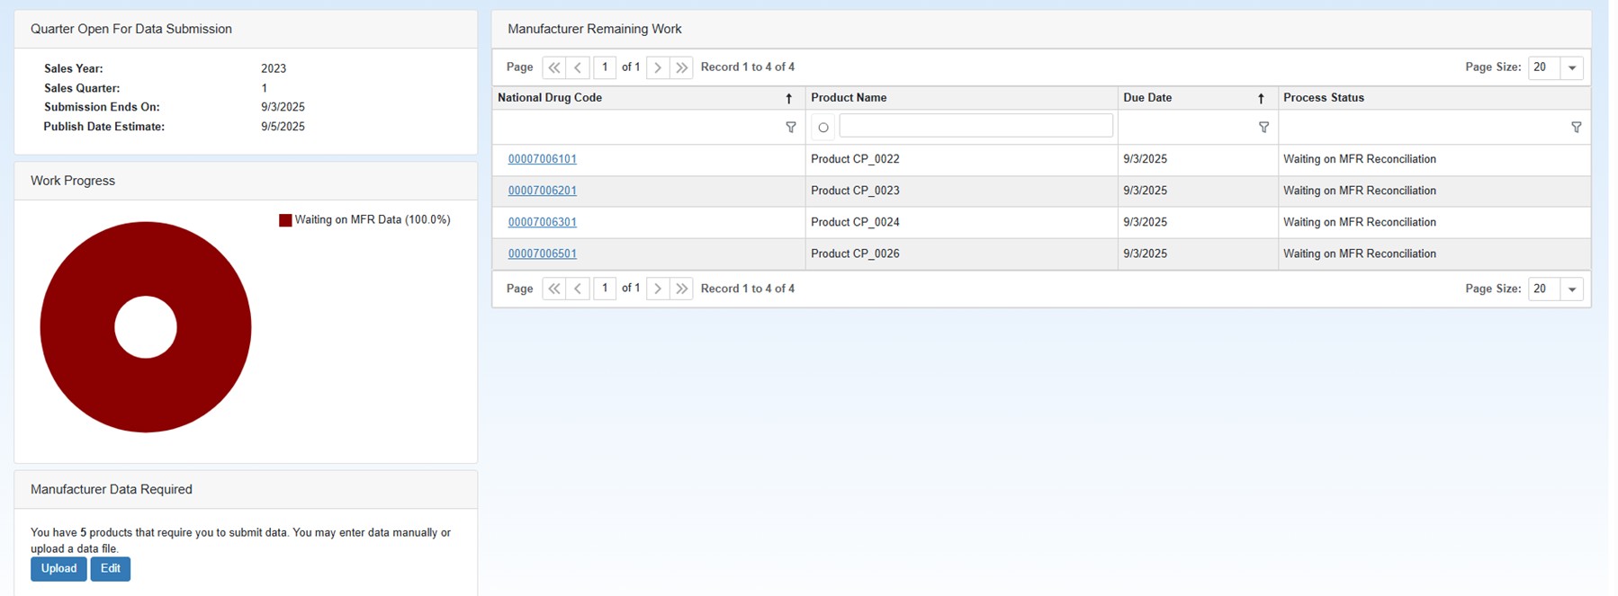Select Product CP_0024 cell
Viewport: 1618px width, 596px height.
(x=961, y=222)
